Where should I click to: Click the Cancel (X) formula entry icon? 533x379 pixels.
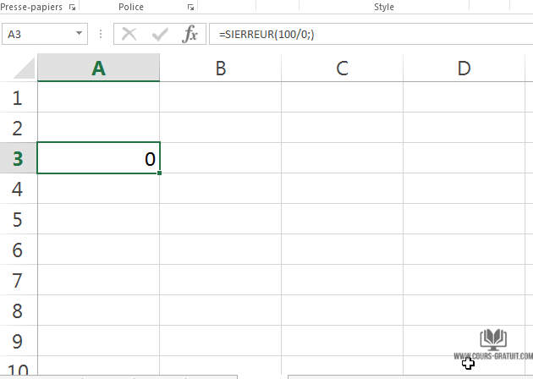tap(129, 35)
